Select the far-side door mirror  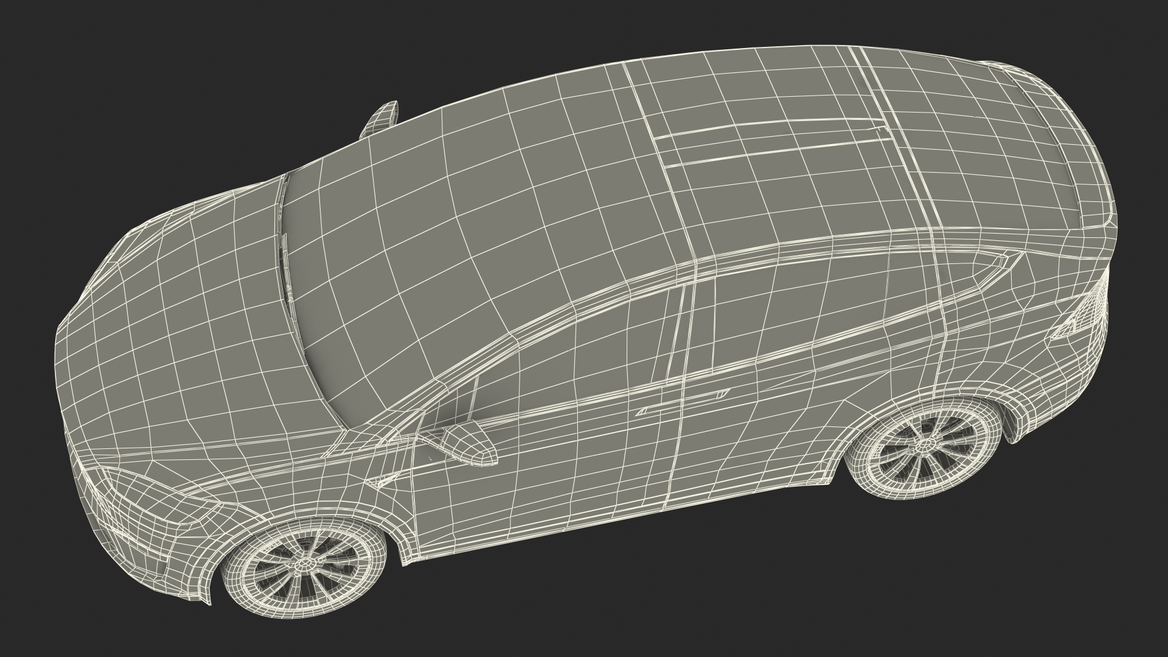[x=381, y=119]
